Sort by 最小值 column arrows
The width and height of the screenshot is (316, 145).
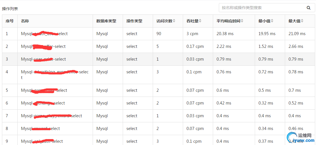coord(272,21)
